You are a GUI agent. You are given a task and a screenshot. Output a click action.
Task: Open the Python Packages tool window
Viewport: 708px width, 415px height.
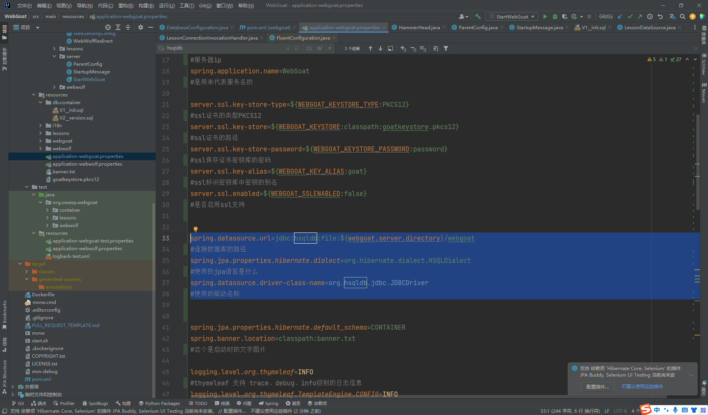(159, 403)
